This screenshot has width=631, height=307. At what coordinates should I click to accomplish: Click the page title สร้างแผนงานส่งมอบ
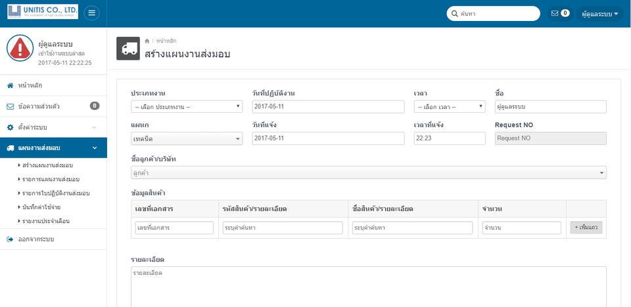point(187,54)
